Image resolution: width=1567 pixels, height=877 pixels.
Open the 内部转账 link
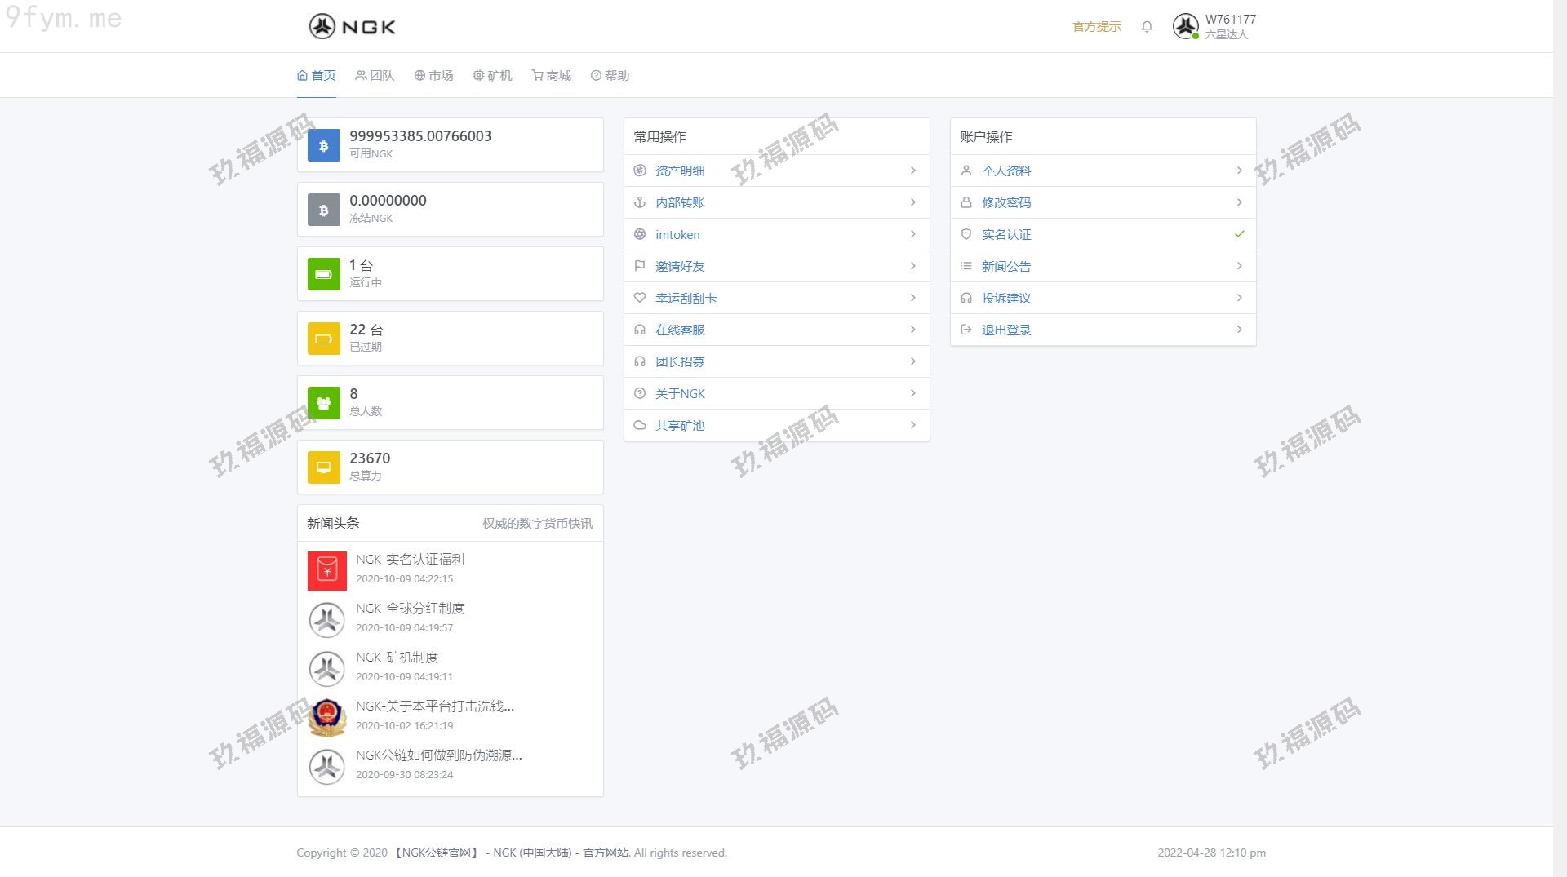click(x=679, y=202)
